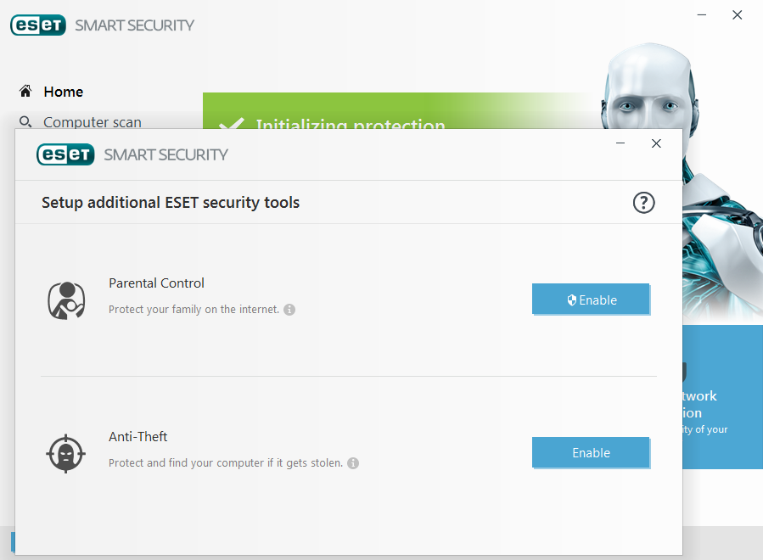Click the ESET logo in the main window
Screen dimensions: 763x560
click(x=38, y=25)
